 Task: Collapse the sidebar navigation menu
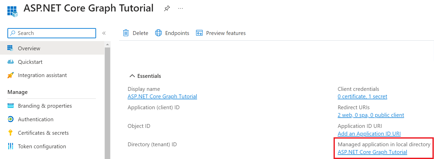point(104,33)
